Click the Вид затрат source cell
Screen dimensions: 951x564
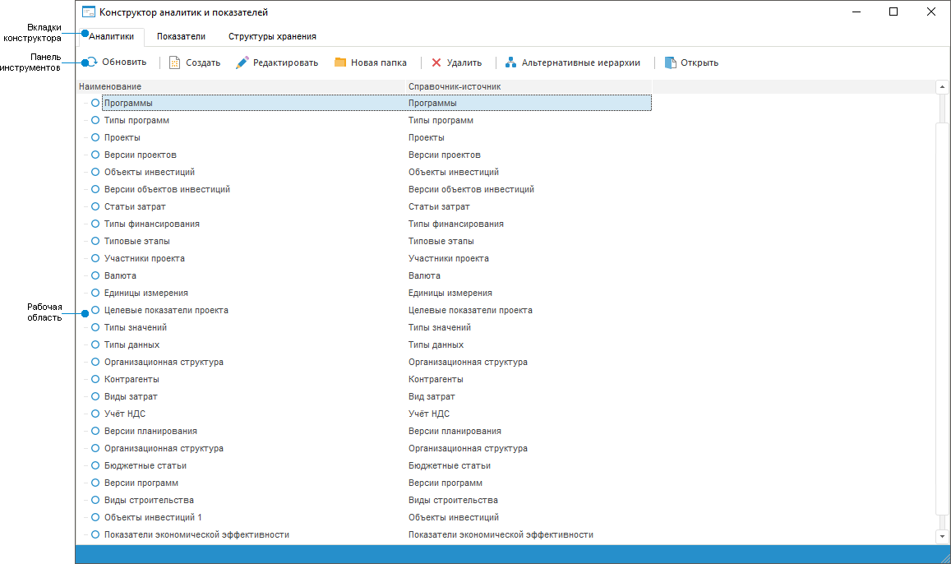[432, 396]
